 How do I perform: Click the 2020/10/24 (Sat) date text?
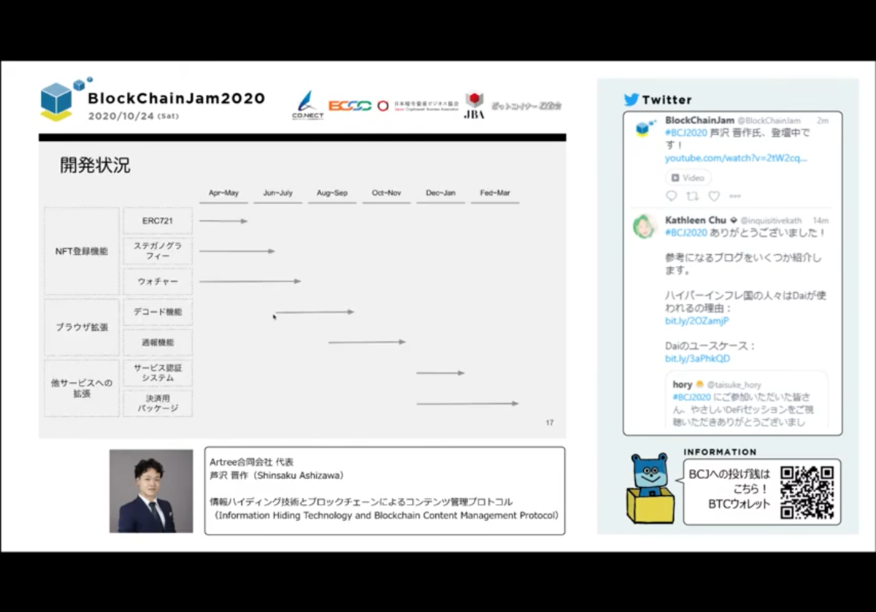click(x=134, y=115)
